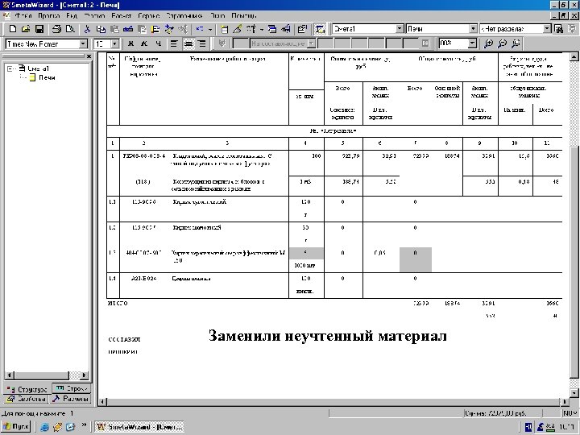This screenshot has height=435, width=580.
Task: Click the undo arrow icon
Action: 200,29
